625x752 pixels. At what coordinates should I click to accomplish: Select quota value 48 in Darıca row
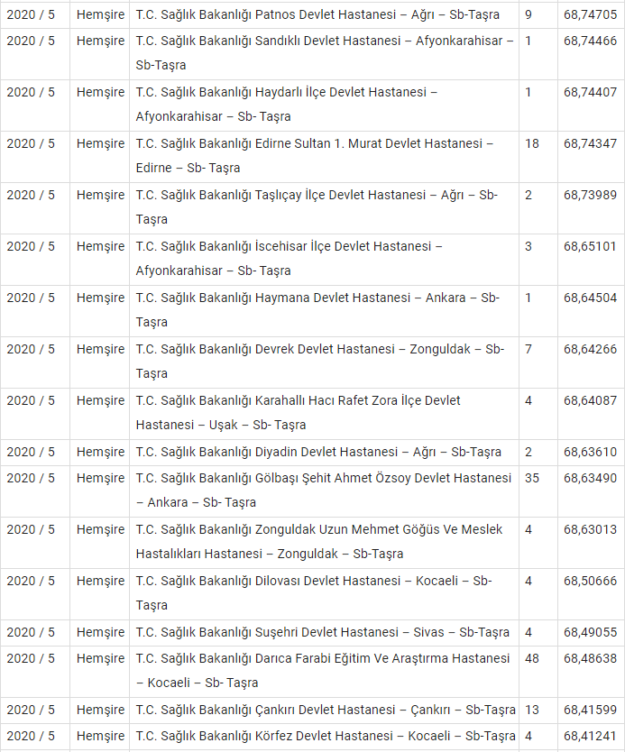532,658
